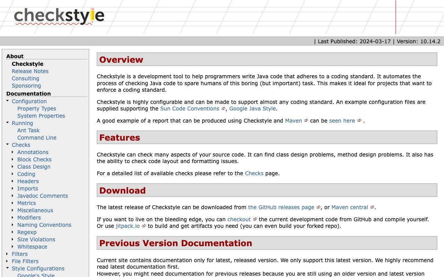Open the Filters sidebar link

pos(20,254)
